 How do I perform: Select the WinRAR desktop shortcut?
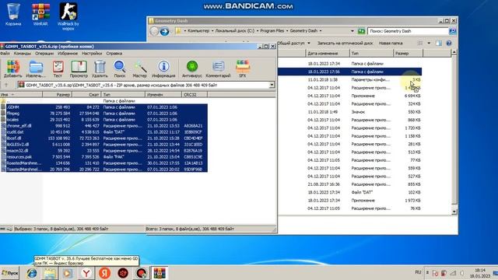40,14
